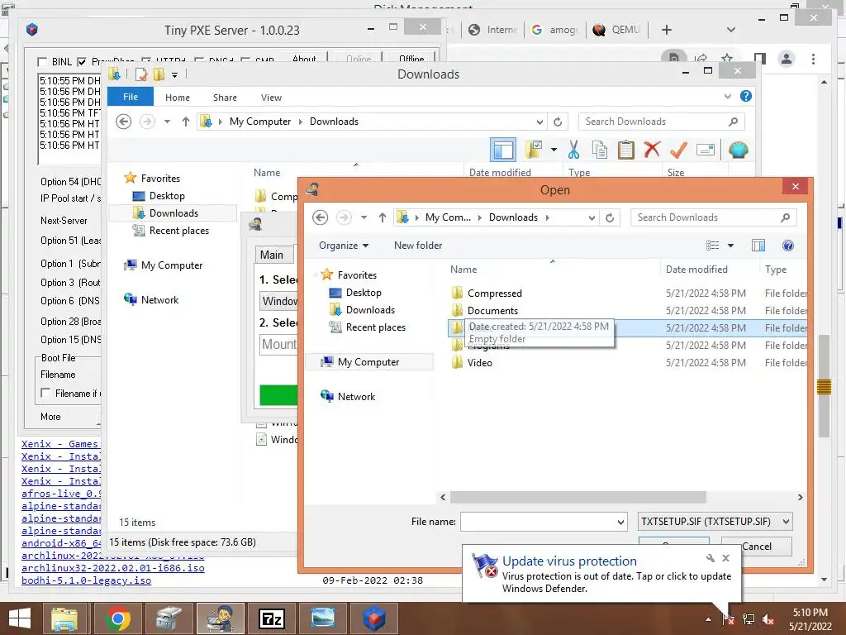Click the help icon in Open dialog
Viewport: 846px width, 635px height.
click(787, 246)
